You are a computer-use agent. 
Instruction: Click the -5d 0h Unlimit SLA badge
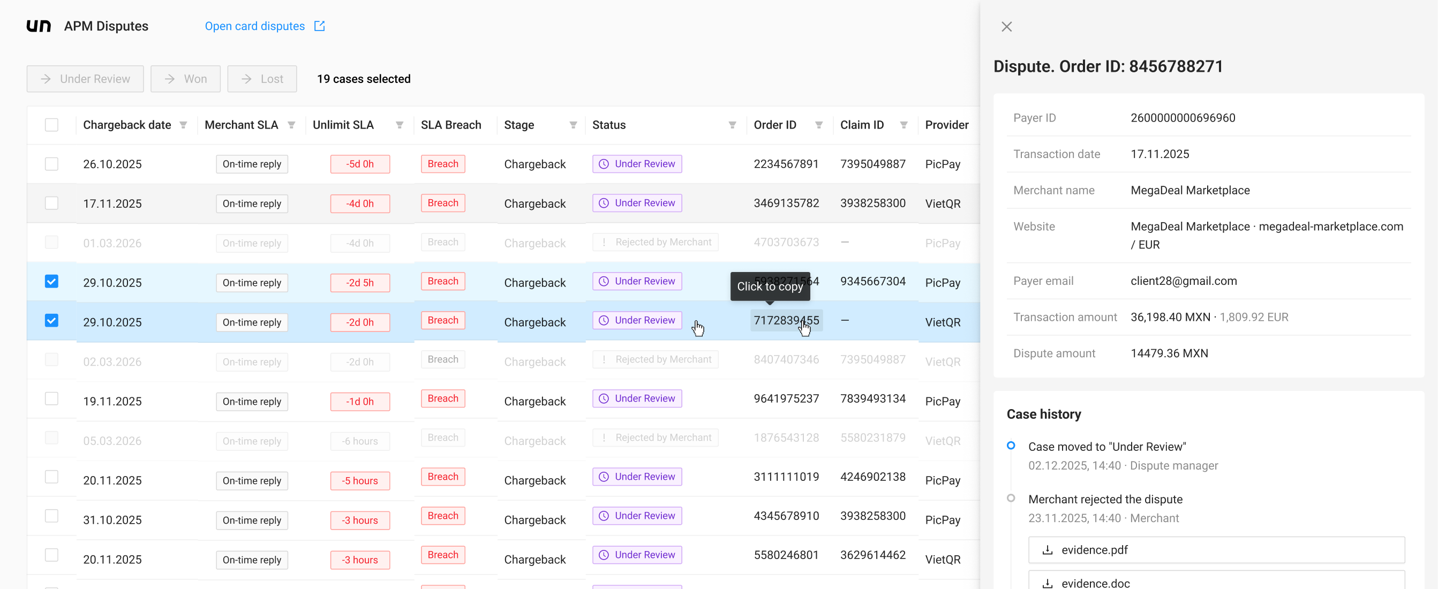coord(359,164)
